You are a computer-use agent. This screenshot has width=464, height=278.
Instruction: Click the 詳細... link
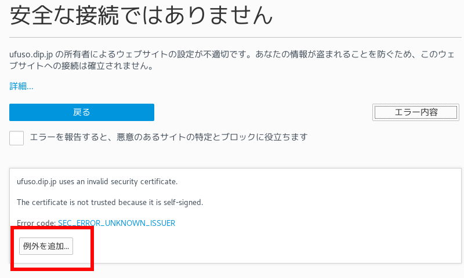[x=21, y=86]
